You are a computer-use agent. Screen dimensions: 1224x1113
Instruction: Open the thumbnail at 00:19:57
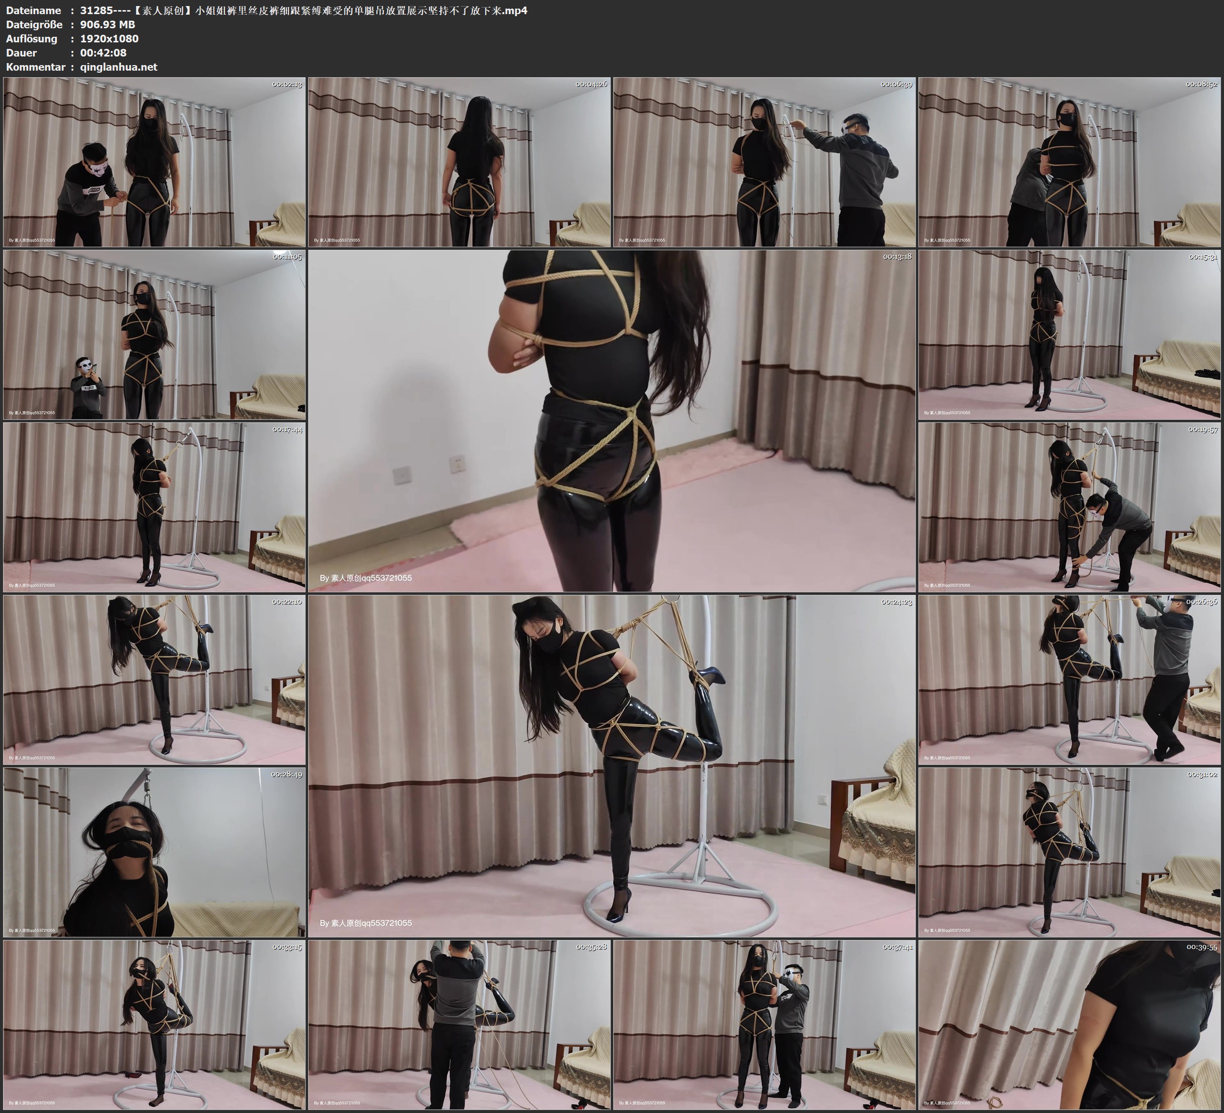click(1069, 507)
